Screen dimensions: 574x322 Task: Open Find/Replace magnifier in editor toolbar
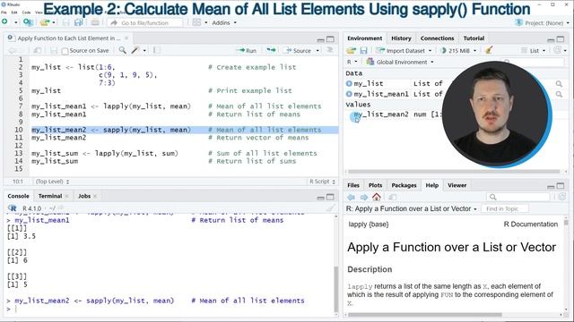pos(122,50)
